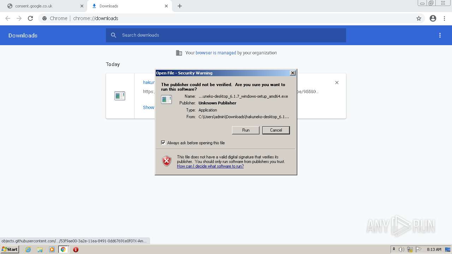
Task: Open a new Chrome tab
Action: tap(180, 6)
